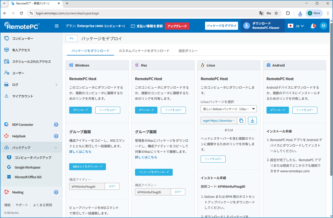Click MSIホストをダウンロード button

pyautogui.click(x=87, y=167)
